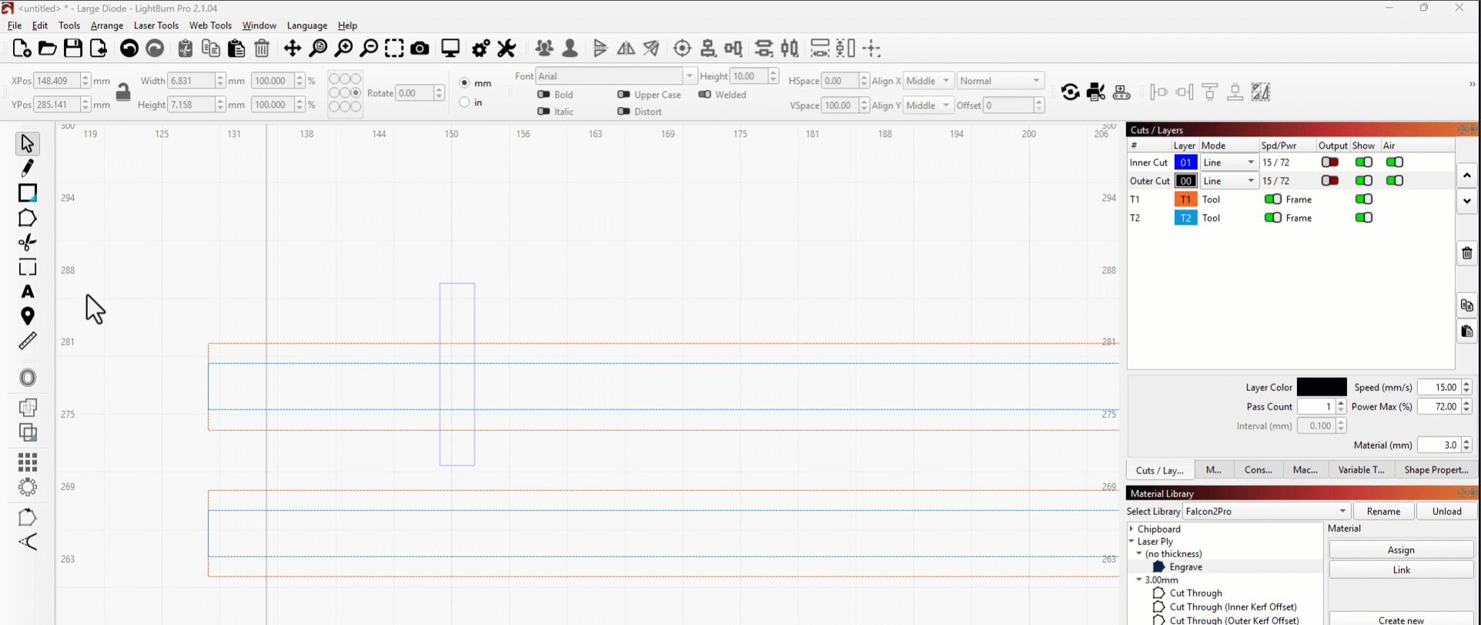
Task: Click the Zoom Out magnifier icon
Action: (x=369, y=48)
